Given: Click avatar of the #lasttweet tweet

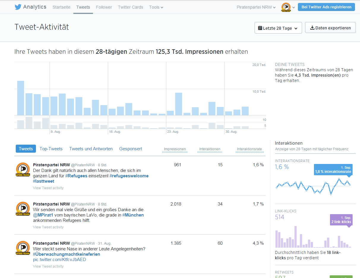Looking at the screenshot, I should point(23,170).
